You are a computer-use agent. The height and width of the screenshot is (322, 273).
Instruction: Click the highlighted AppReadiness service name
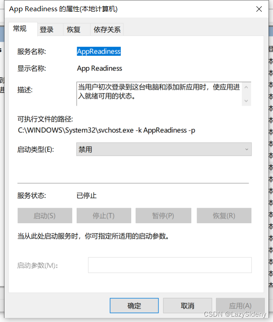[x=99, y=51]
